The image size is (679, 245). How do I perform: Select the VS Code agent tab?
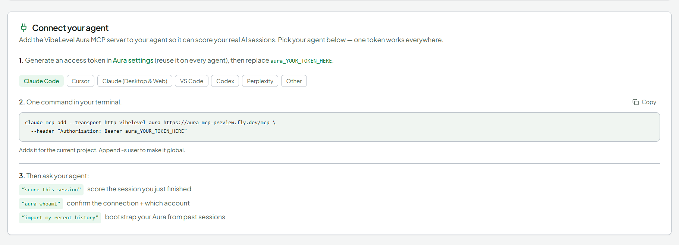coord(192,81)
